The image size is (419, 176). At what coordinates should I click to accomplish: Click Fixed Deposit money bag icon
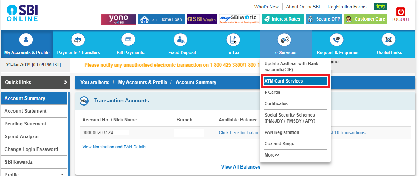[x=180, y=40]
